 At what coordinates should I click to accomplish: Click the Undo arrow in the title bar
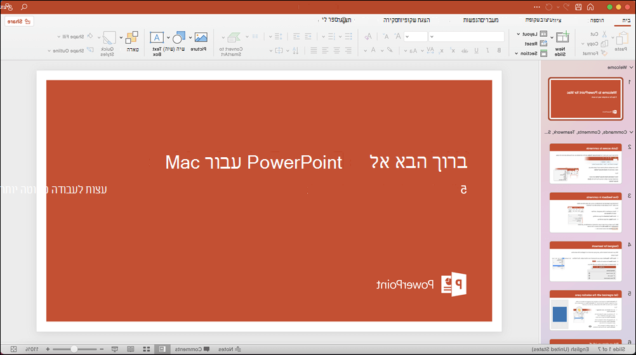(x=566, y=7)
